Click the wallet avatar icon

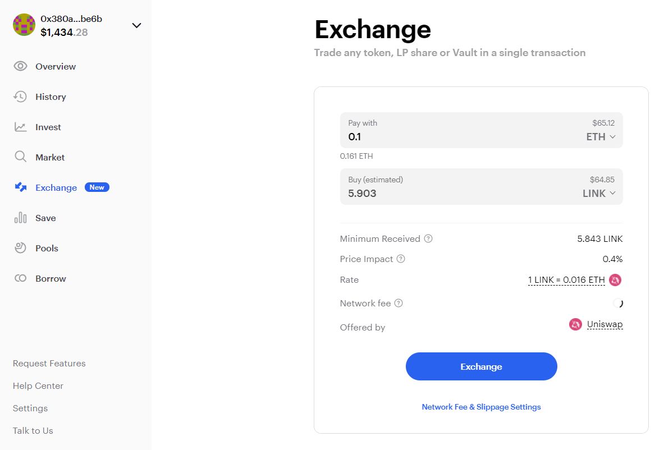tap(24, 25)
